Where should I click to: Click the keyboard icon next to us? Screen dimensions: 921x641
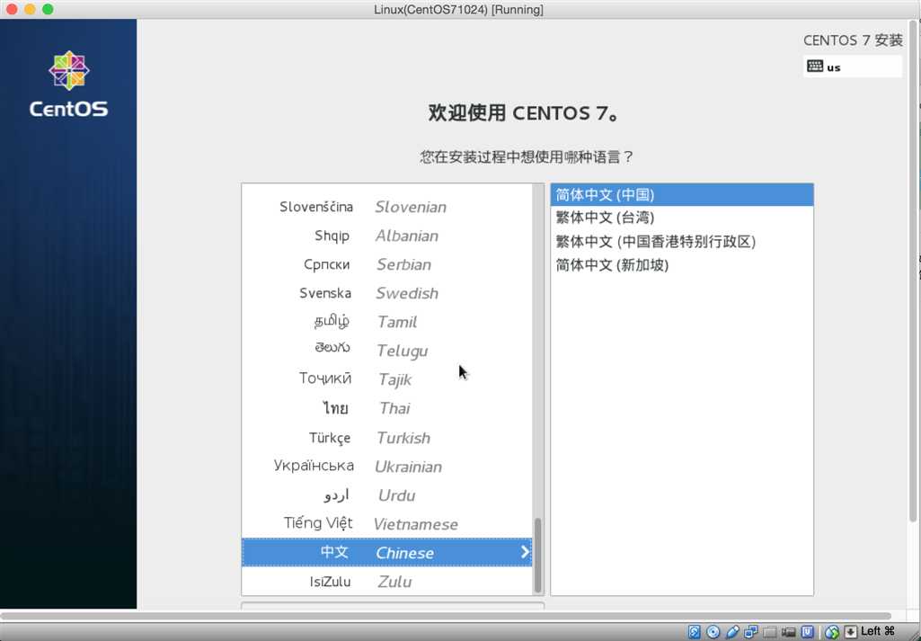[815, 66]
